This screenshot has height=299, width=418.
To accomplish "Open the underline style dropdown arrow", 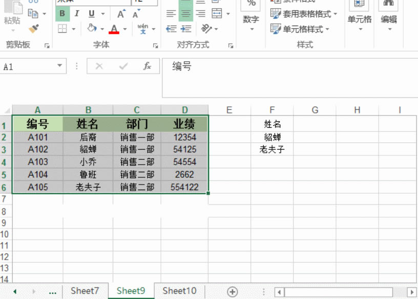I will [x=103, y=14].
